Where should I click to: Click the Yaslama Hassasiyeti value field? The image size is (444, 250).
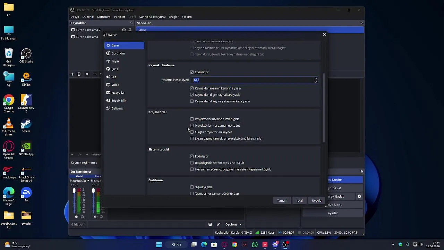click(x=253, y=80)
